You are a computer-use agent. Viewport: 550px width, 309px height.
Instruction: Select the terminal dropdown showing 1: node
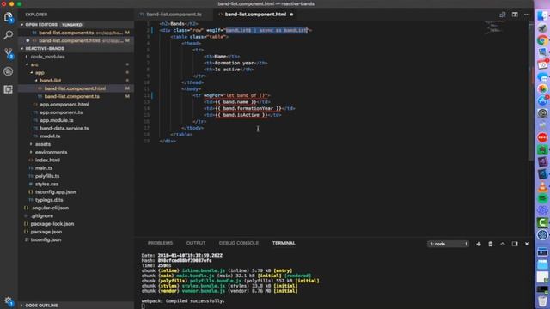point(448,244)
